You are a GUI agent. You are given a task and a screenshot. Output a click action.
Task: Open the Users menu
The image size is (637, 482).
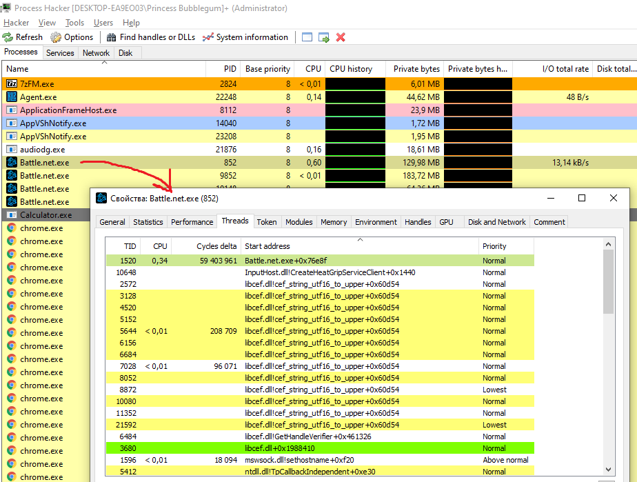pos(103,23)
